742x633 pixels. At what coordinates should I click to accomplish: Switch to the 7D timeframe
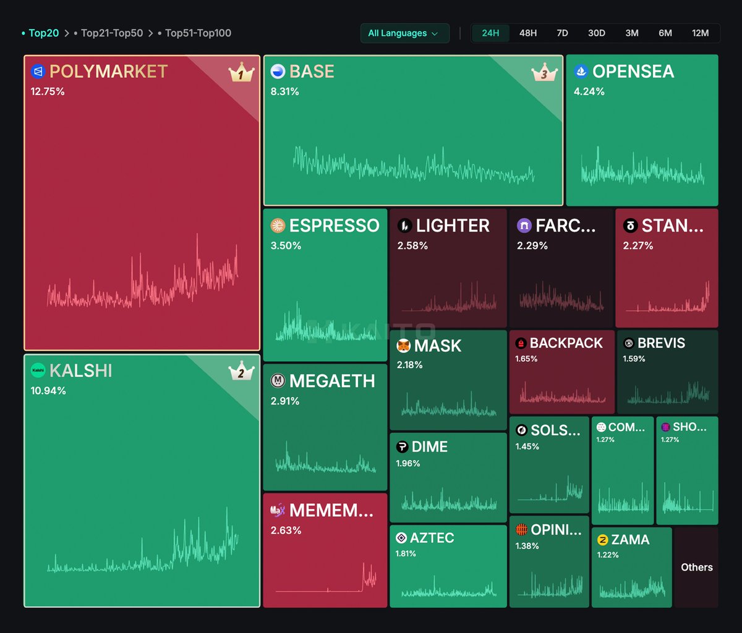coord(562,33)
